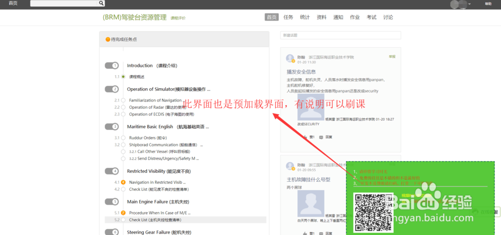
Task: Click the status circle for Ruddur Orders
Action: pyautogui.click(x=123, y=138)
